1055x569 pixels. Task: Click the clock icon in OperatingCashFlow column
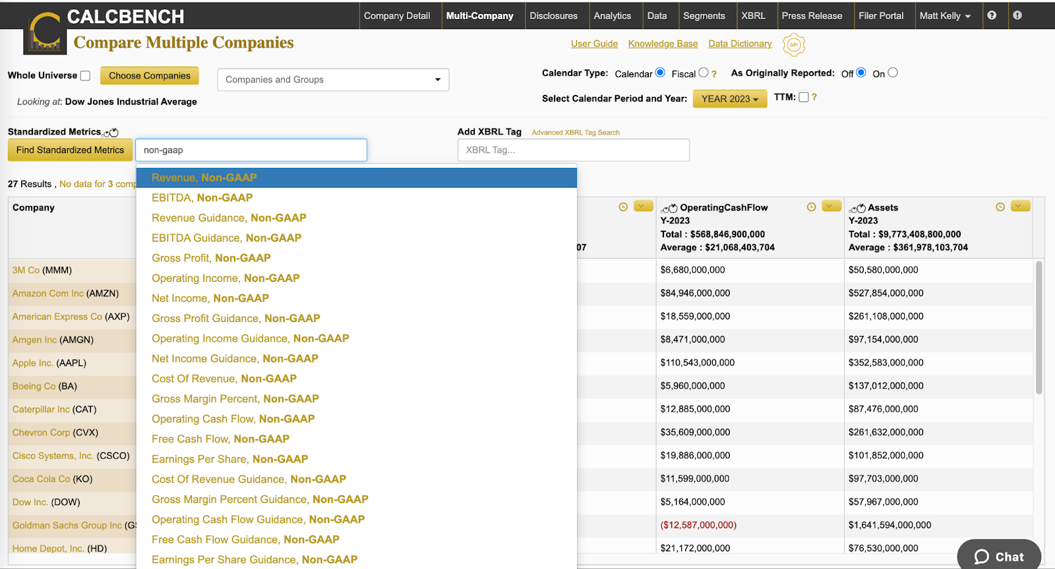tap(812, 207)
